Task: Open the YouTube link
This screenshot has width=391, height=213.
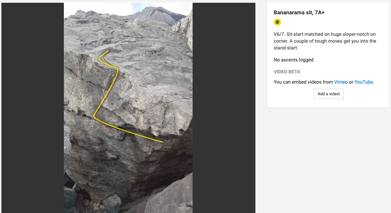Action: pos(364,82)
